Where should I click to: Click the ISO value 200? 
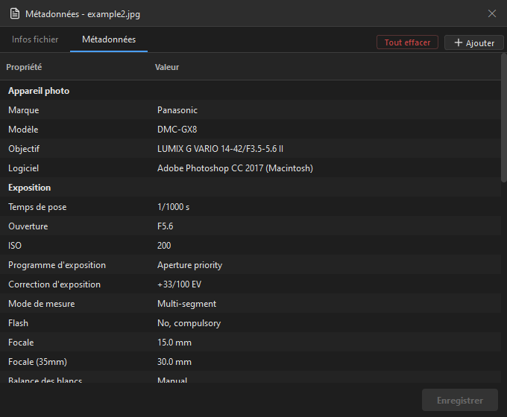[x=164, y=246]
